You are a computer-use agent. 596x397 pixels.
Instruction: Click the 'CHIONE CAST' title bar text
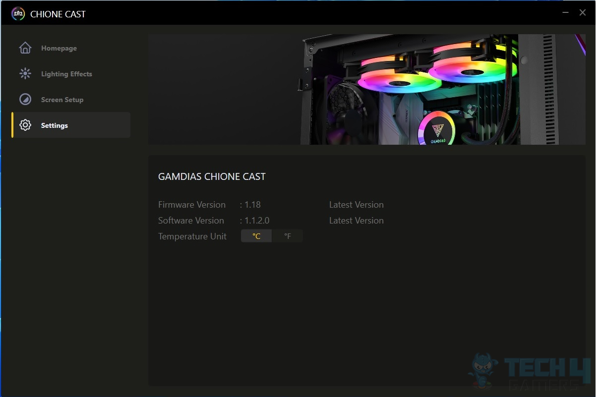click(x=58, y=14)
